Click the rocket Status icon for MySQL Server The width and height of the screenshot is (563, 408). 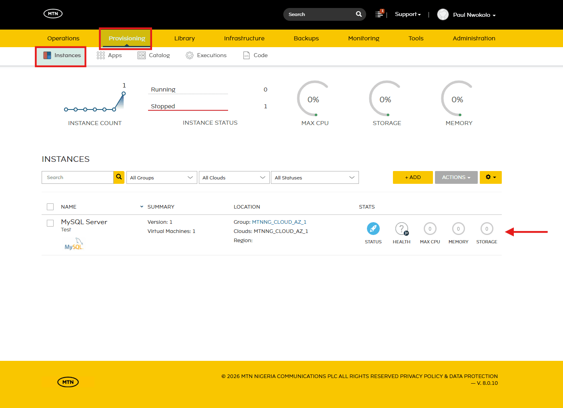tap(373, 229)
